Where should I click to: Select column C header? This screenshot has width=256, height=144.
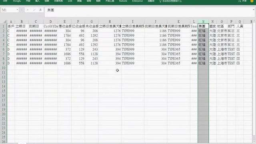point(36,22)
